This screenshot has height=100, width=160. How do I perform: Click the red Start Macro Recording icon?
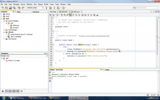click(88, 15)
